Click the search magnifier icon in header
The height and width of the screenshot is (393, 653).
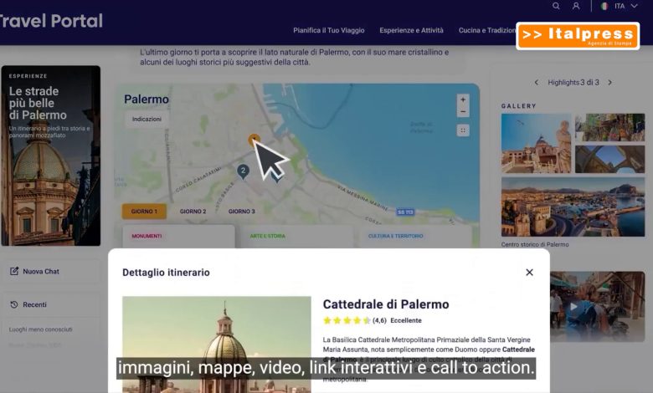tap(556, 6)
